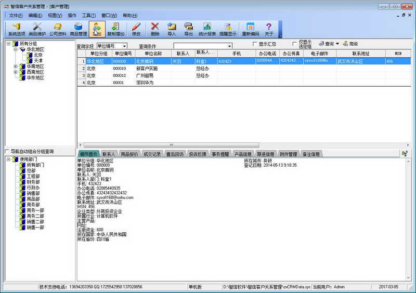Image resolution: width=416 pixels, height=293 pixels.
Task: Open the 工具(T) menu
Action: (x=89, y=16)
